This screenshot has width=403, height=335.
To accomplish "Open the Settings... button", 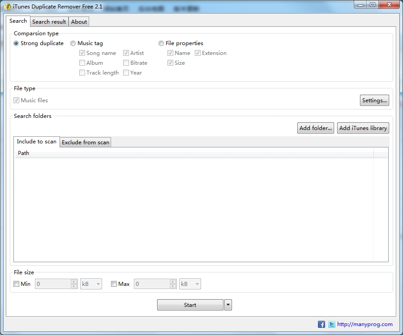I will point(374,100).
